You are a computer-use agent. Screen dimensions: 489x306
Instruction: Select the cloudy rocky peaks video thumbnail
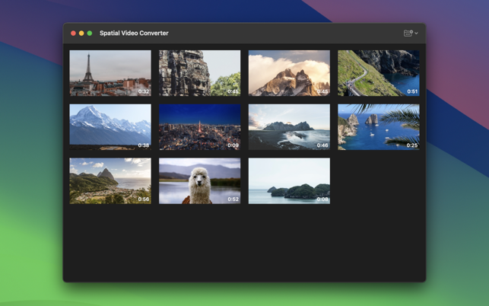[x=289, y=73]
